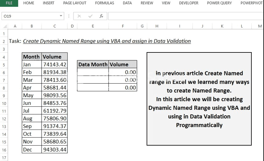Open the Insert Function fx icon
The image size is (264, 161).
pyautogui.click(x=101, y=16)
